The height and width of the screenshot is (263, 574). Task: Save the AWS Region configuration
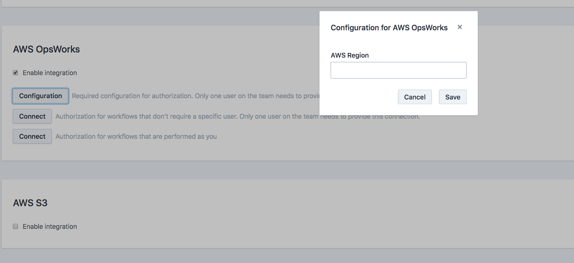coord(453,97)
